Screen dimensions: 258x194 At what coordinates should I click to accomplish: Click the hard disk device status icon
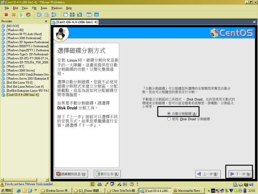tap(235, 185)
